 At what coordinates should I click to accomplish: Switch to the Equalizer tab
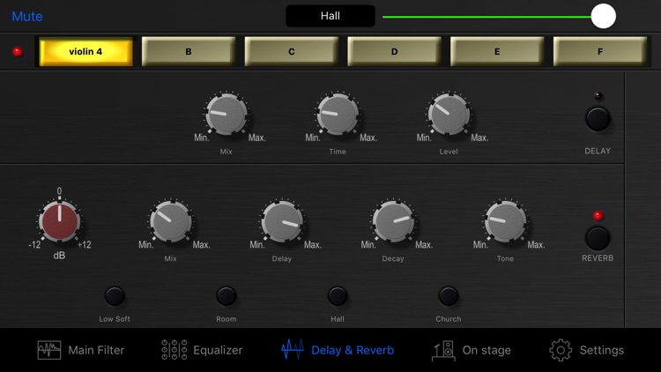202,350
